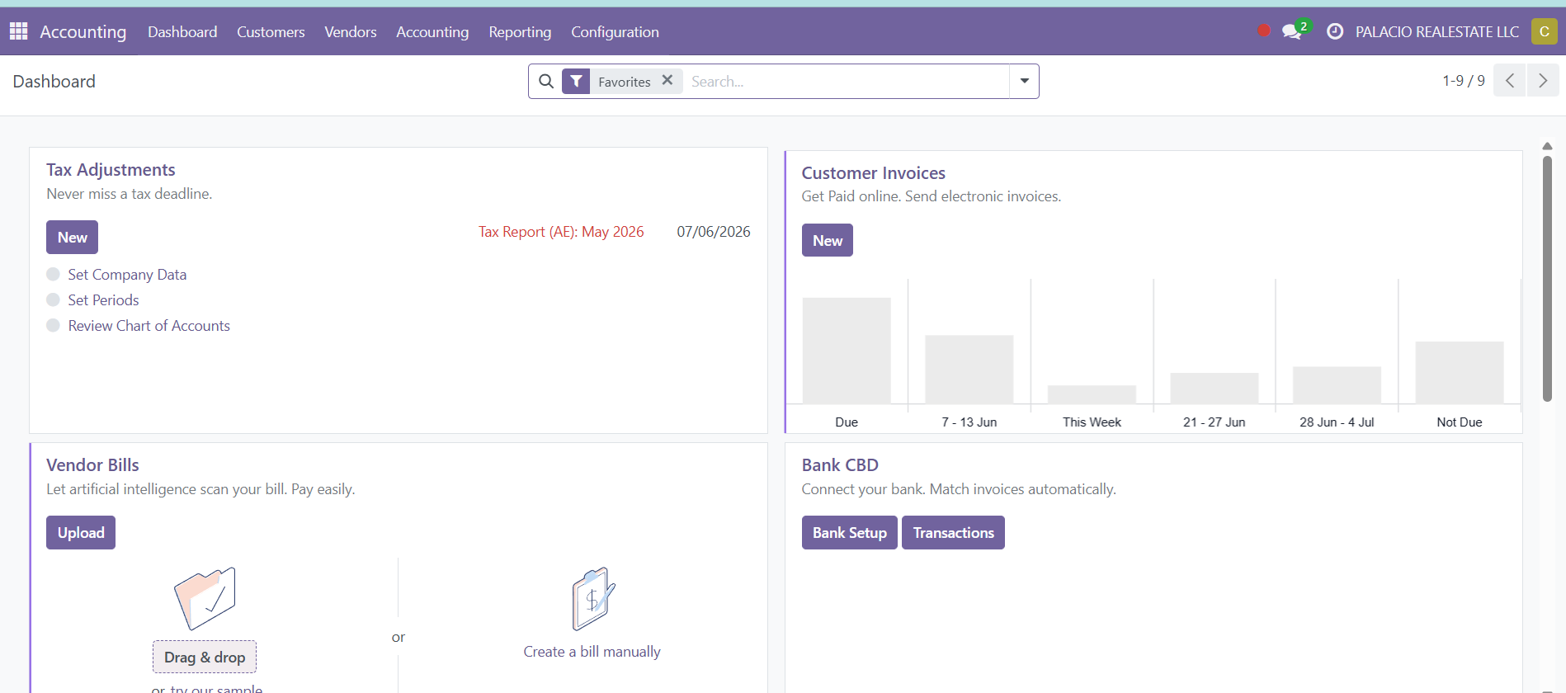Open the activities clock icon
1566x693 pixels.
pos(1334,31)
